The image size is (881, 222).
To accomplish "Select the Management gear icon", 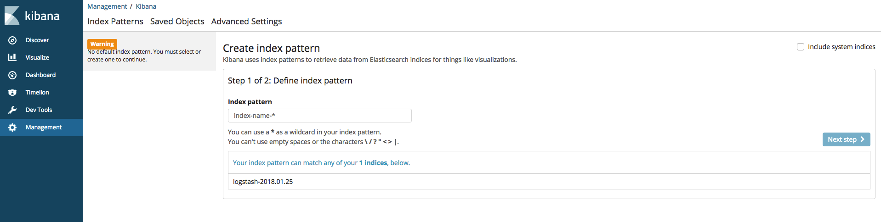I will coord(12,128).
